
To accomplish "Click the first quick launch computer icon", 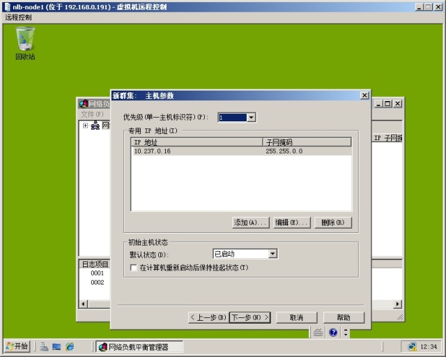I will (43, 347).
